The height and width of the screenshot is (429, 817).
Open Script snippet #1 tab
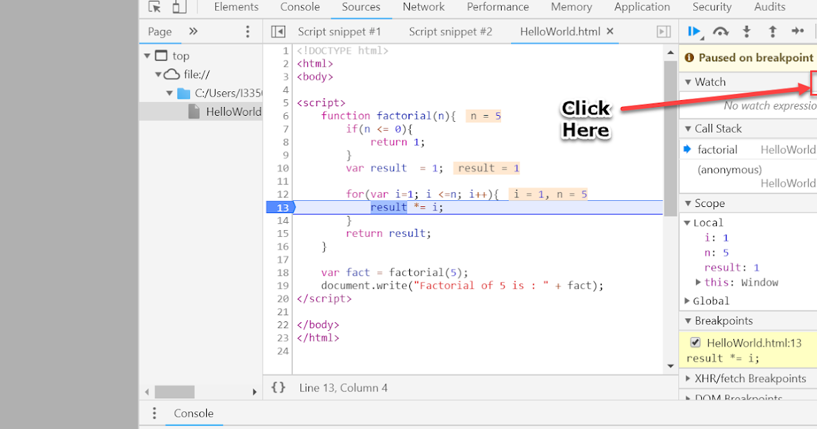[x=339, y=31]
